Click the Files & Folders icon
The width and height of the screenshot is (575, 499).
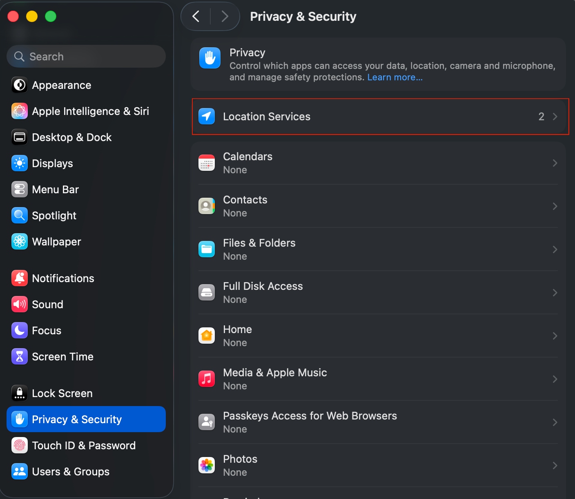(x=207, y=249)
